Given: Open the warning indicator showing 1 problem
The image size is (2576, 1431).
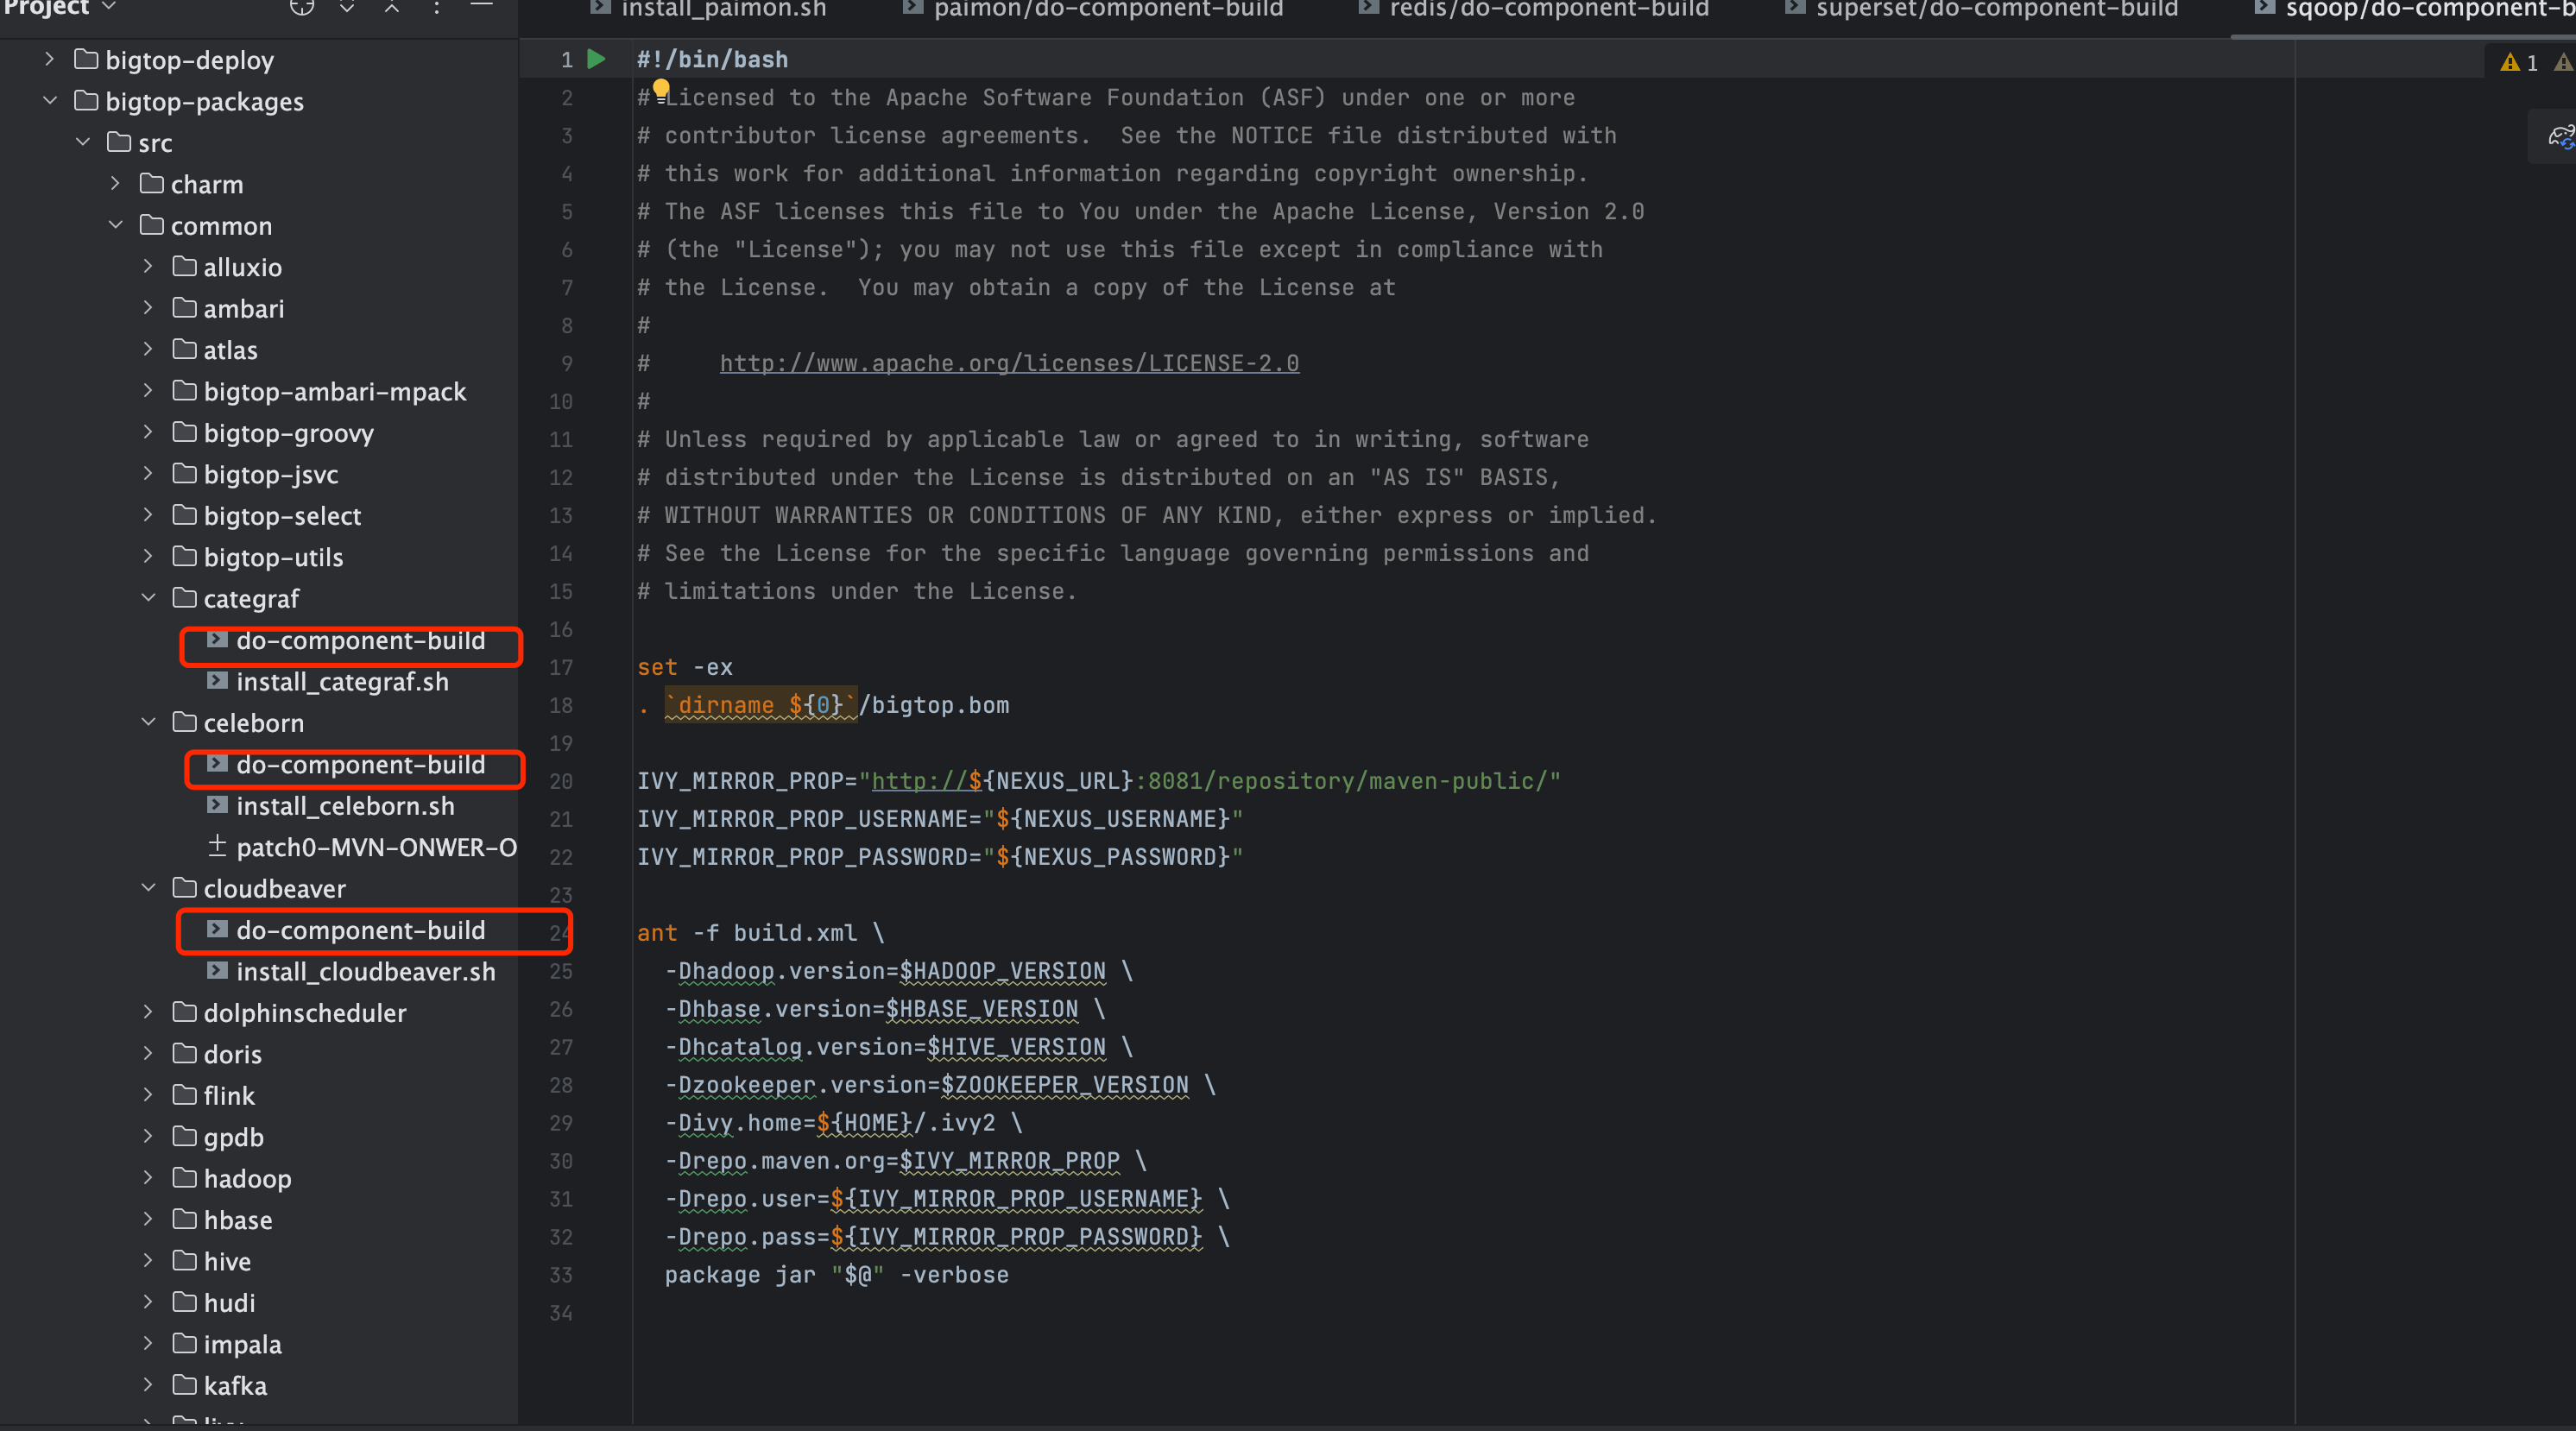Looking at the screenshot, I should [x=2518, y=62].
